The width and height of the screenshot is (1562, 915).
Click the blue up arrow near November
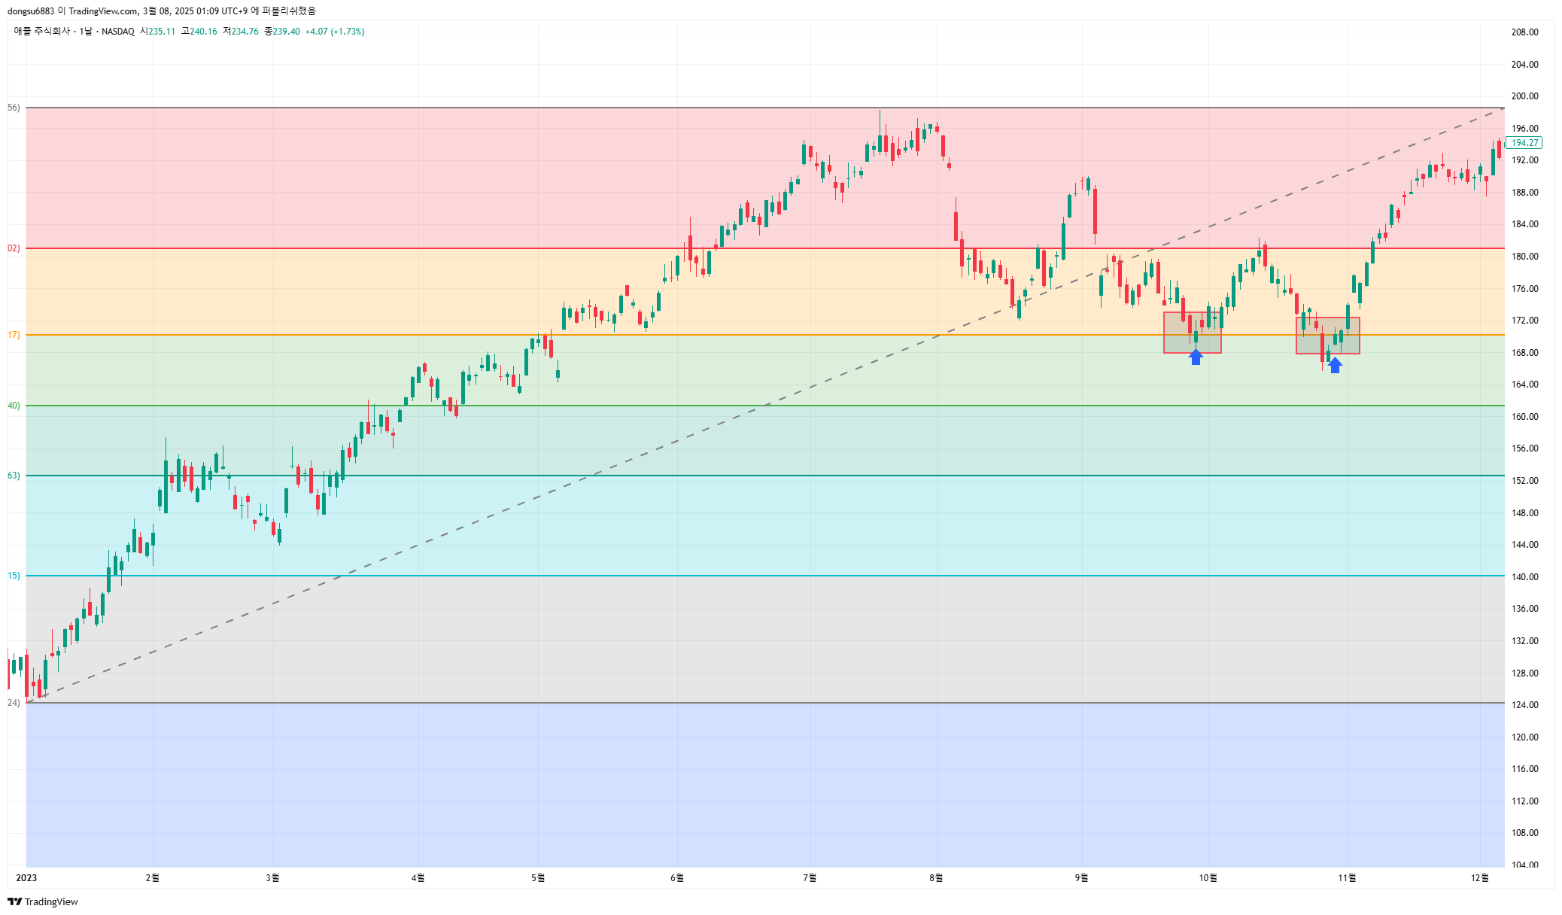point(1335,366)
